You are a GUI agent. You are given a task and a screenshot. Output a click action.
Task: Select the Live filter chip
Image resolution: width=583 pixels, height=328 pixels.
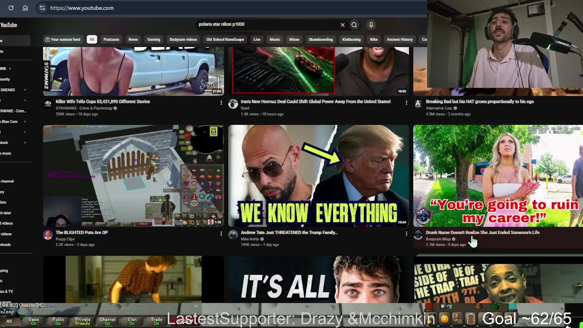[257, 40]
